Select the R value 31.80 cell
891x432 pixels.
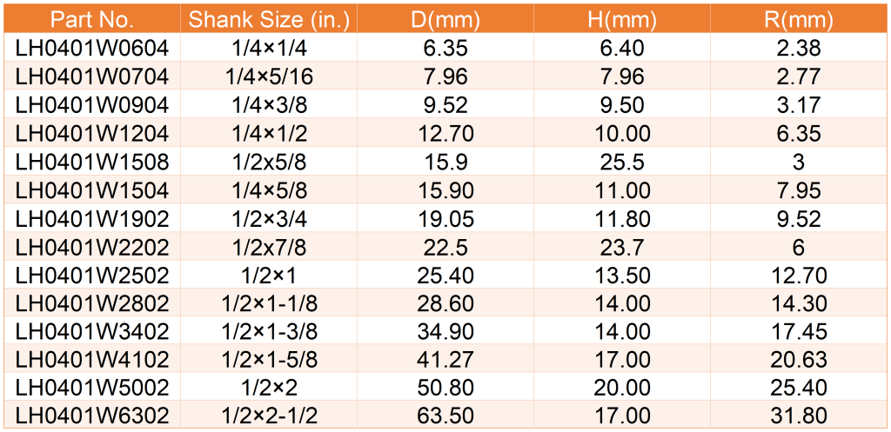click(799, 415)
